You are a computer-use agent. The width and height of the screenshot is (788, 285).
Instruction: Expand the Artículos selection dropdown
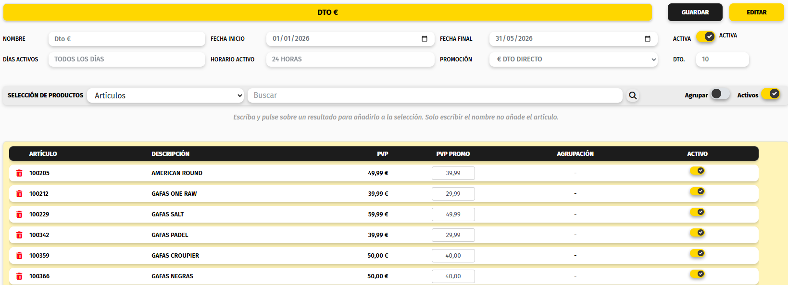166,95
